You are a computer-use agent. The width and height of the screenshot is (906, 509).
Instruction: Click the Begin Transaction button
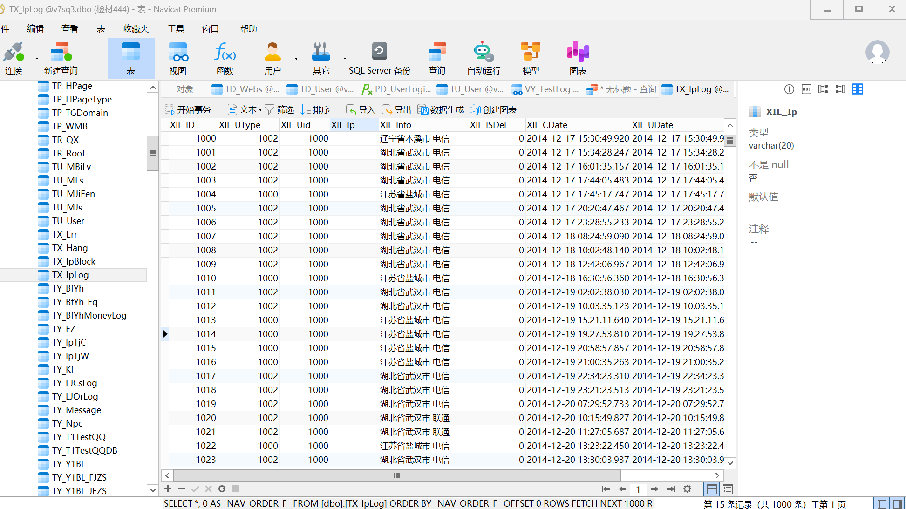[188, 109]
